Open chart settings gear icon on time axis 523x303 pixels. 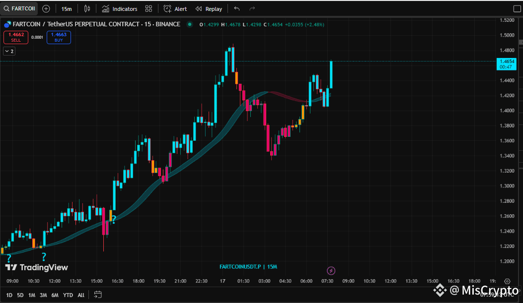pos(507,281)
